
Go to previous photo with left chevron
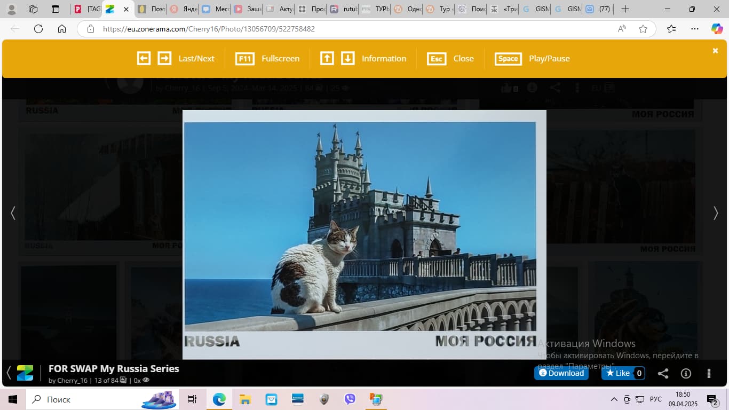pos(13,213)
